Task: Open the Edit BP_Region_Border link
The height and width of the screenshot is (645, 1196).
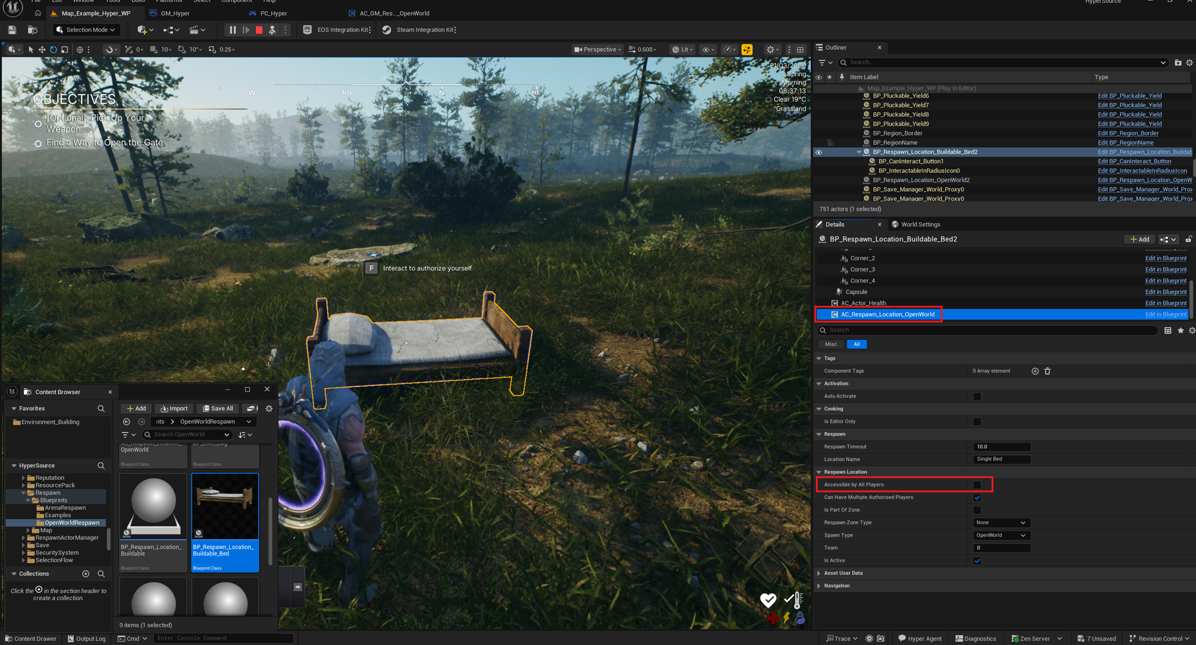Action: tap(1128, 134)
